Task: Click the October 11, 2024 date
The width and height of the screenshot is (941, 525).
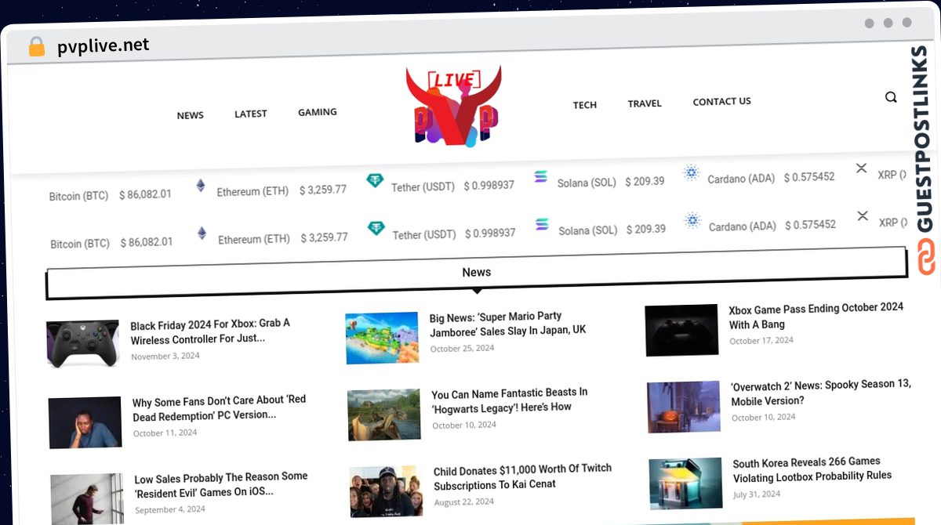Action: pyautogui.click(x=165, y=433)
